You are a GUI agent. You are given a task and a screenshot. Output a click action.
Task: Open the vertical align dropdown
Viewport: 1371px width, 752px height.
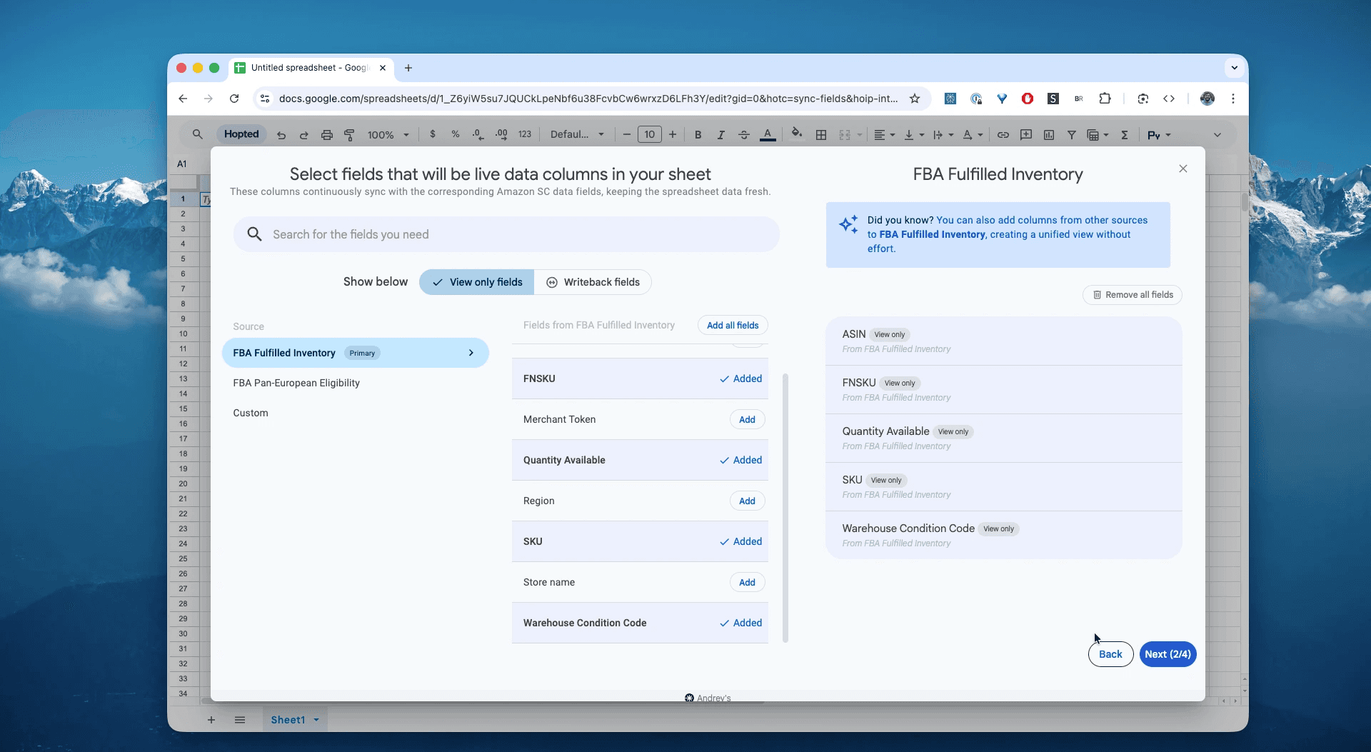914,135
